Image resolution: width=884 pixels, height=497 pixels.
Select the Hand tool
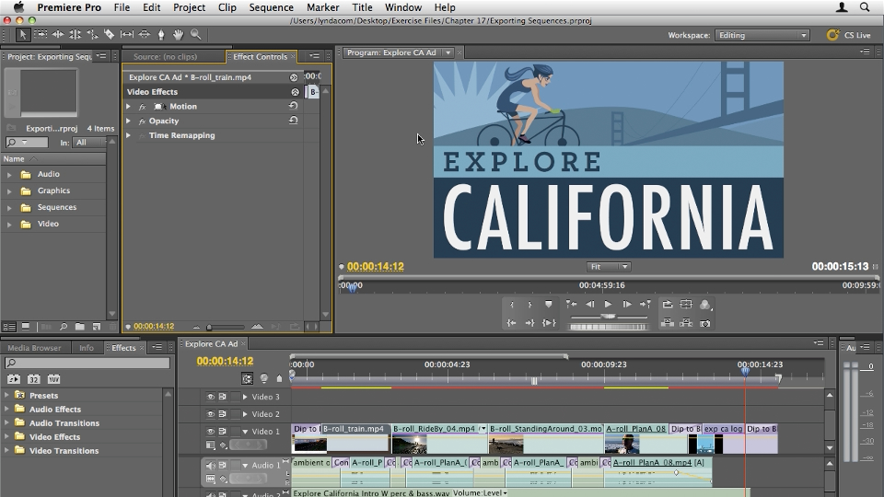pos(178,34)
